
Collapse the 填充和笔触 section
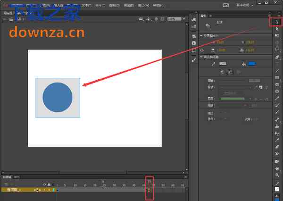201,57
